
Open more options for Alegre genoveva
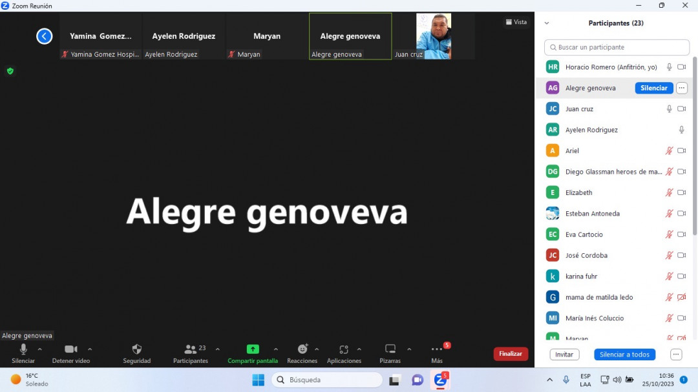pos(682,88)
